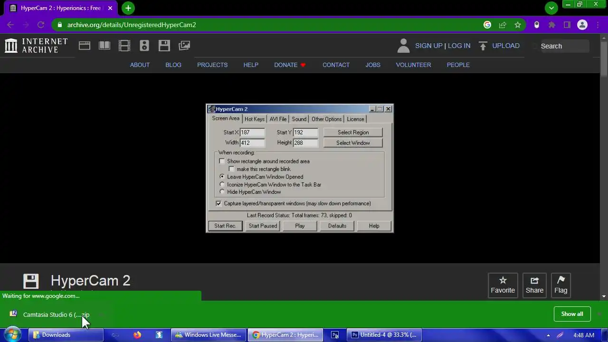
Task: Click the LOG IN link
Action: [459, 46]
